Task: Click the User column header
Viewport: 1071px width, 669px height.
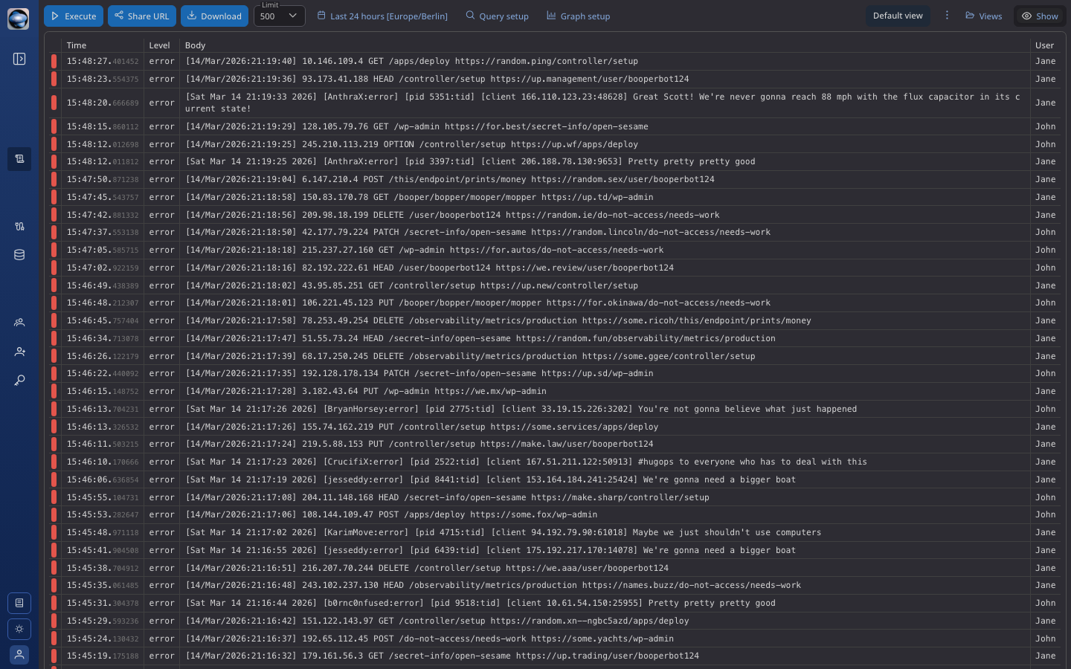Action: (x=1044, y=45)
